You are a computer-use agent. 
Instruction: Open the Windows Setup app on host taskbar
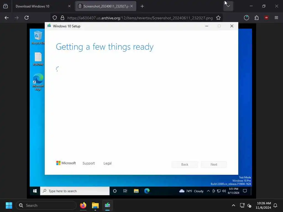pos(108,205)
